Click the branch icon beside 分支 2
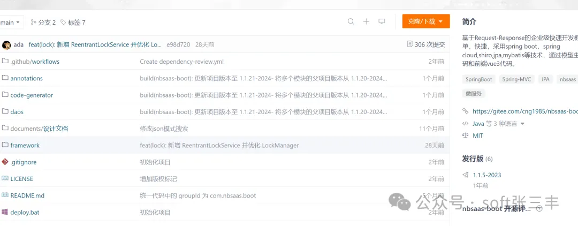 [34, 22]
